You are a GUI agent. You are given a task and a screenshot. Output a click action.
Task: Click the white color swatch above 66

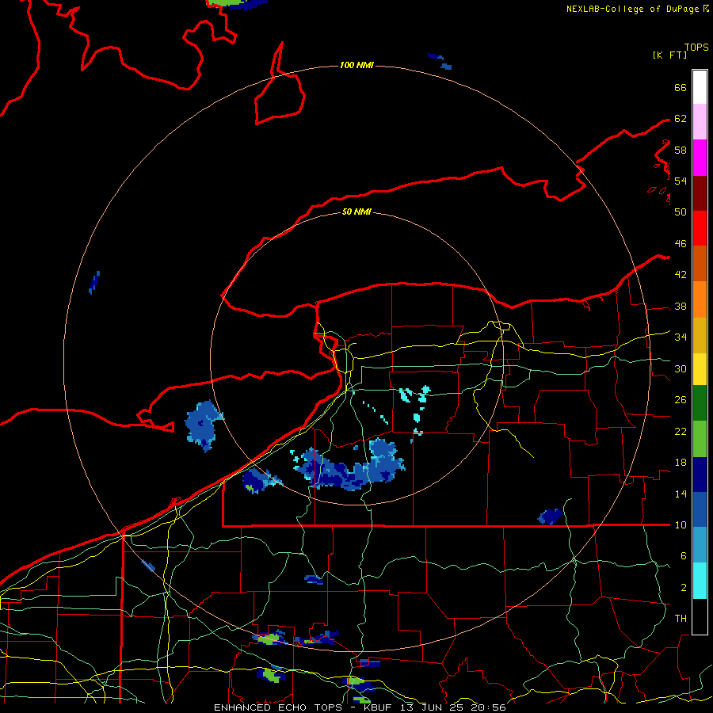tap(700, 87)
